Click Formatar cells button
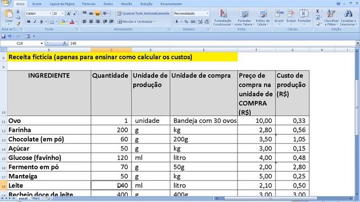 coord(304,17)
